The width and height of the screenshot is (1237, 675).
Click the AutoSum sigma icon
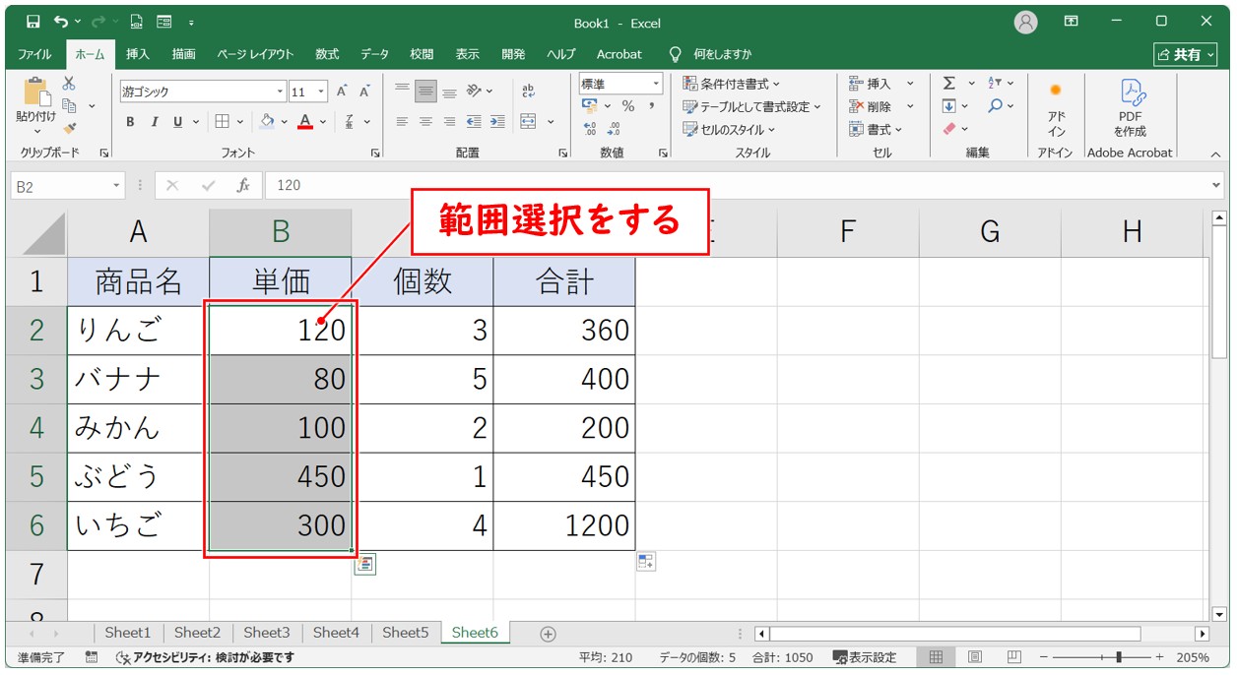[948, 84]
